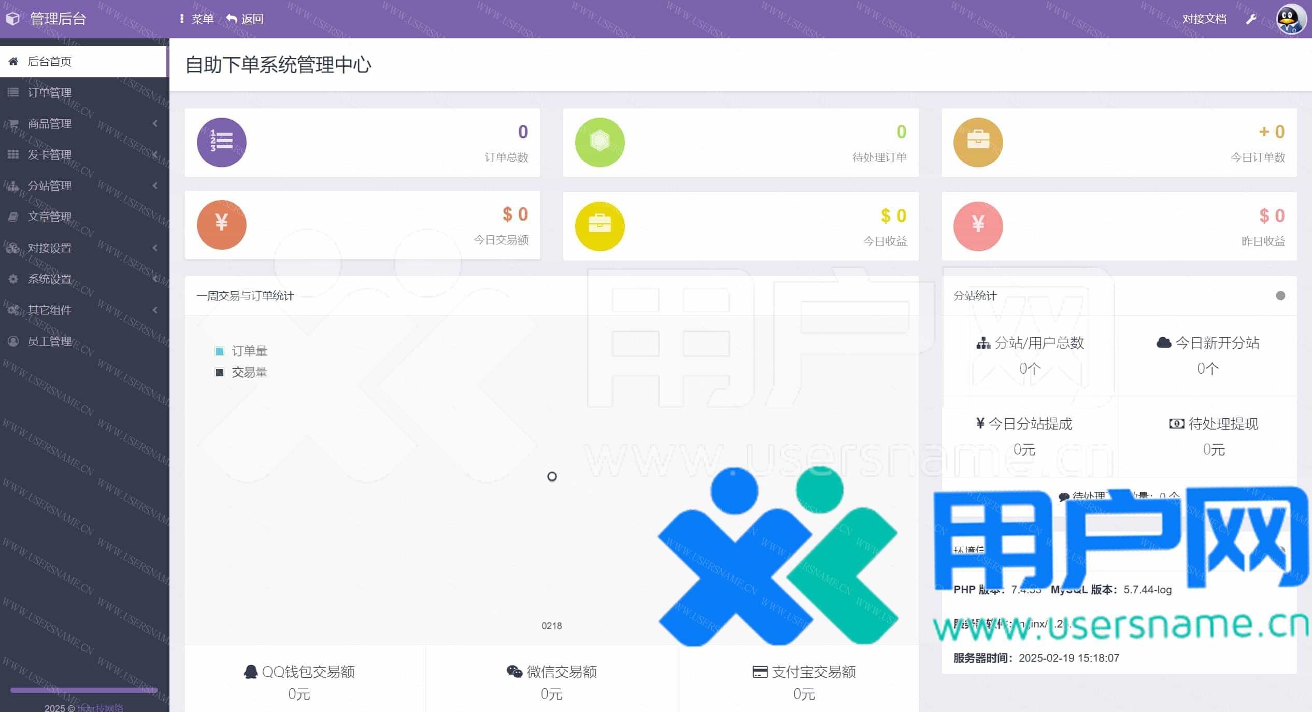Click the yen icon for today's transaction amount

221,224
